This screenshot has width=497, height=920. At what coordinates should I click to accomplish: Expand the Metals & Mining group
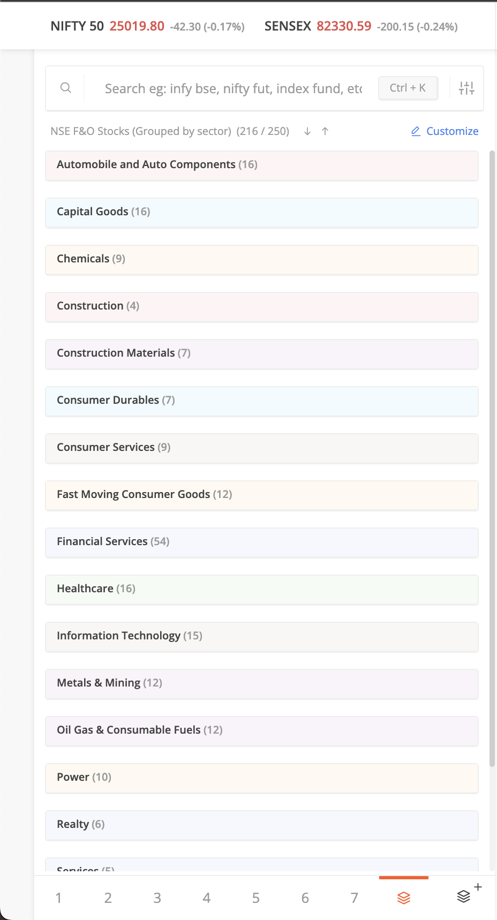click(261, 683)
